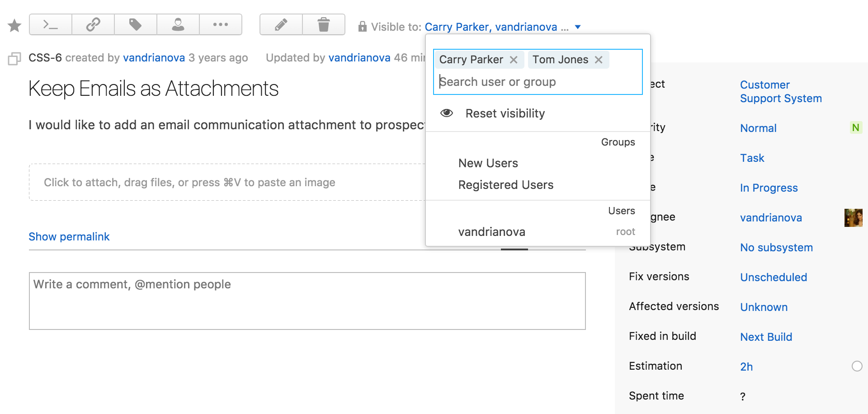Star the issue with the star icon
Screen dimensions: 868x414
(14, 25)
